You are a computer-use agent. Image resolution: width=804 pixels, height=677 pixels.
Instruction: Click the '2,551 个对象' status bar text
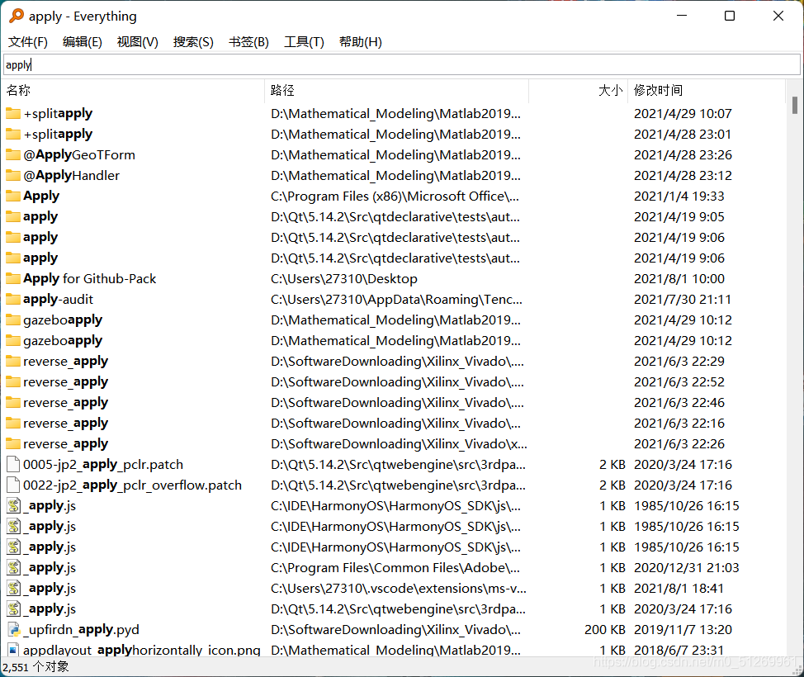(35, 667)
